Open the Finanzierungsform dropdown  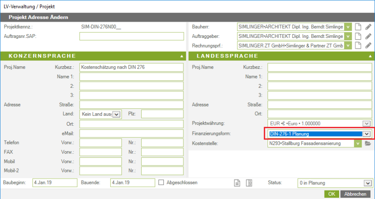coord(366,134)
